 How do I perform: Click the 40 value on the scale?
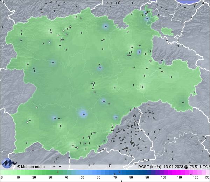66,177
